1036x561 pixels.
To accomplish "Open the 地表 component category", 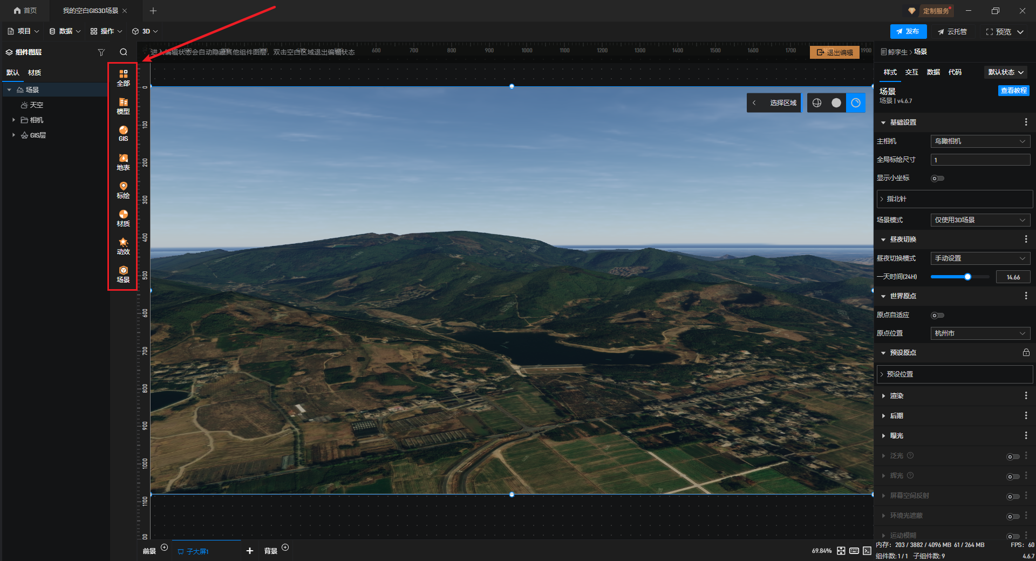I will click(x=123, y=162).
